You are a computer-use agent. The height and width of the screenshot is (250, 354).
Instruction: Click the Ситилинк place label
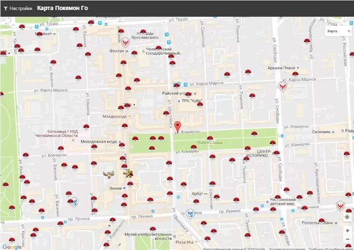tap(321, 132)
